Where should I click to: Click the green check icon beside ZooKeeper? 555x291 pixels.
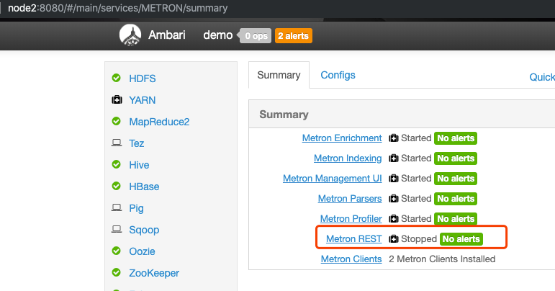point(116,272)
